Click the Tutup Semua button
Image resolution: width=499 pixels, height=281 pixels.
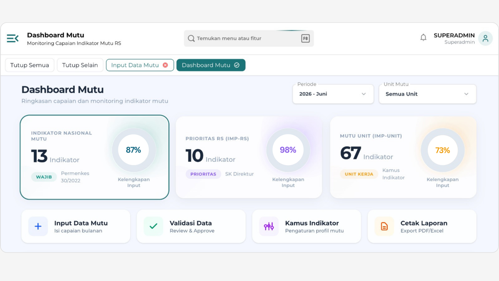click(x=30, y=65)
